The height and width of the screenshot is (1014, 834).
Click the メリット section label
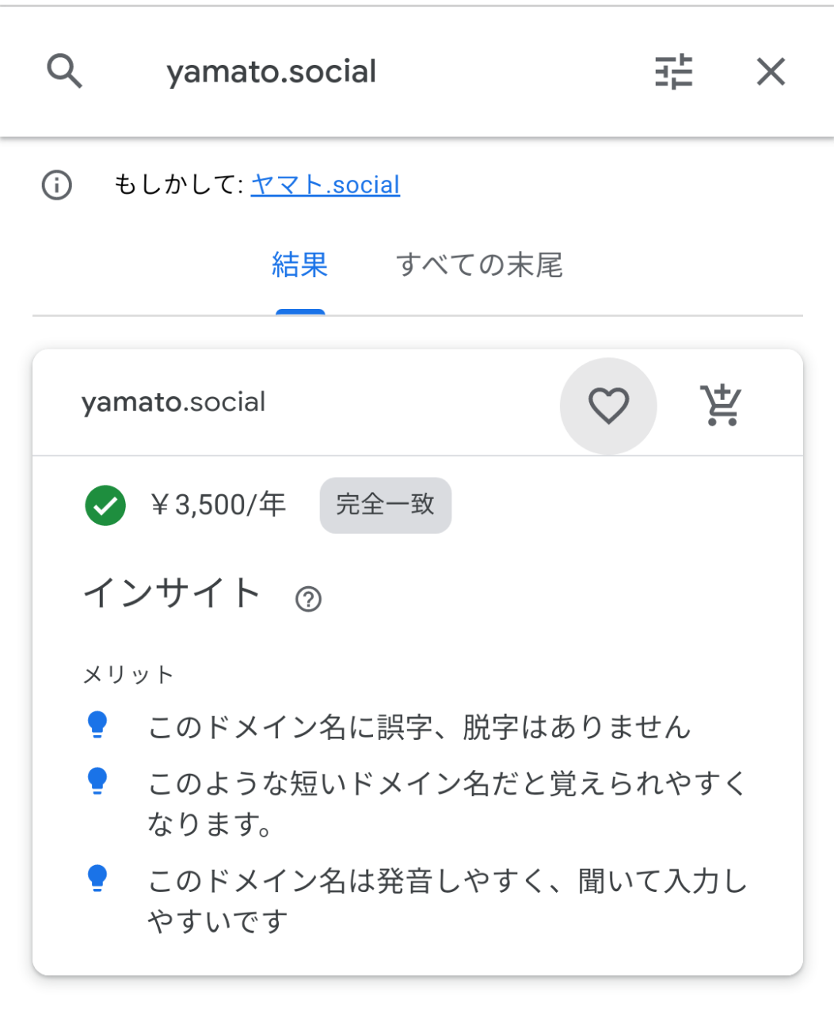pos(129,675)
